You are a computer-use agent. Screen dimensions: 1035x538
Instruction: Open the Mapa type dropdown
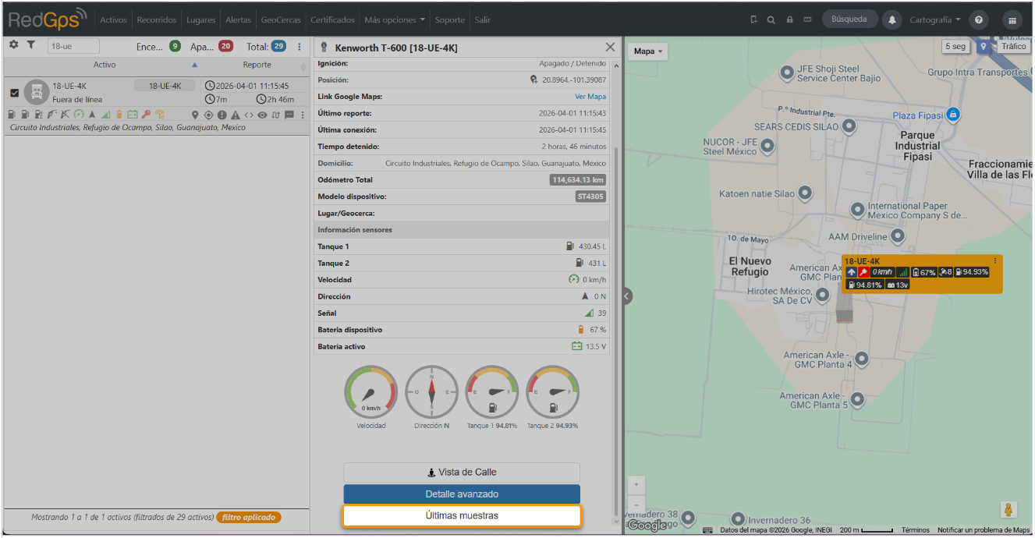click(648, 51)
